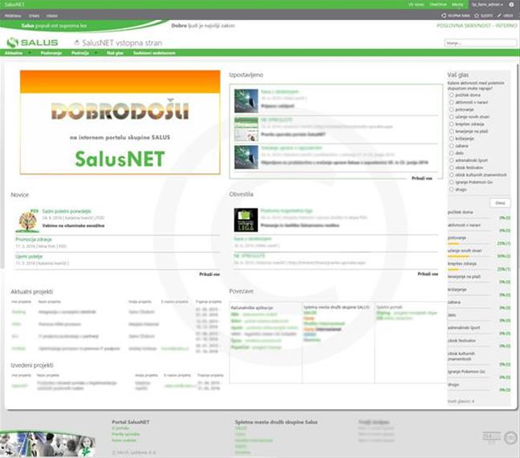Click Prikaži vse under Izpostavljeno
Viewport: 520px width, 458px height.
click(x=422, y=178)
